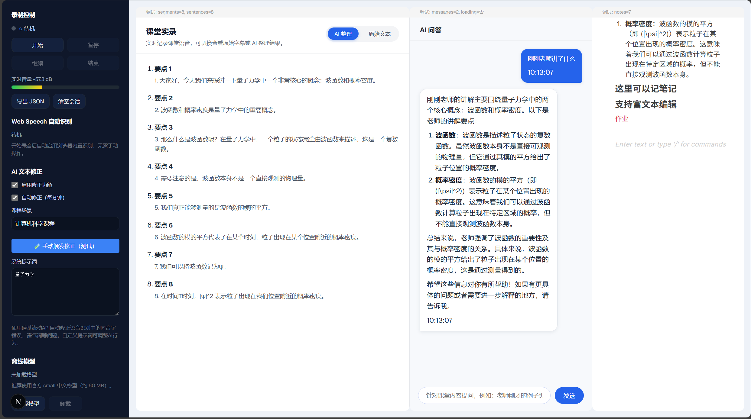The image size is (751, 419).
Task: Click the 继续 button
Action: pyautogui.click(x=37, y=63)
